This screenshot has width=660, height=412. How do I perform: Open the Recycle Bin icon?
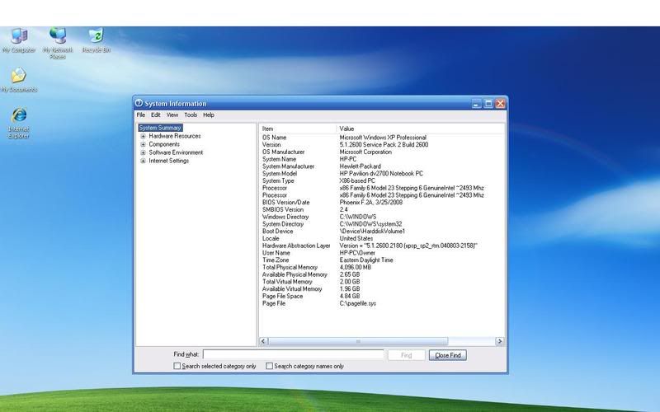96,36
